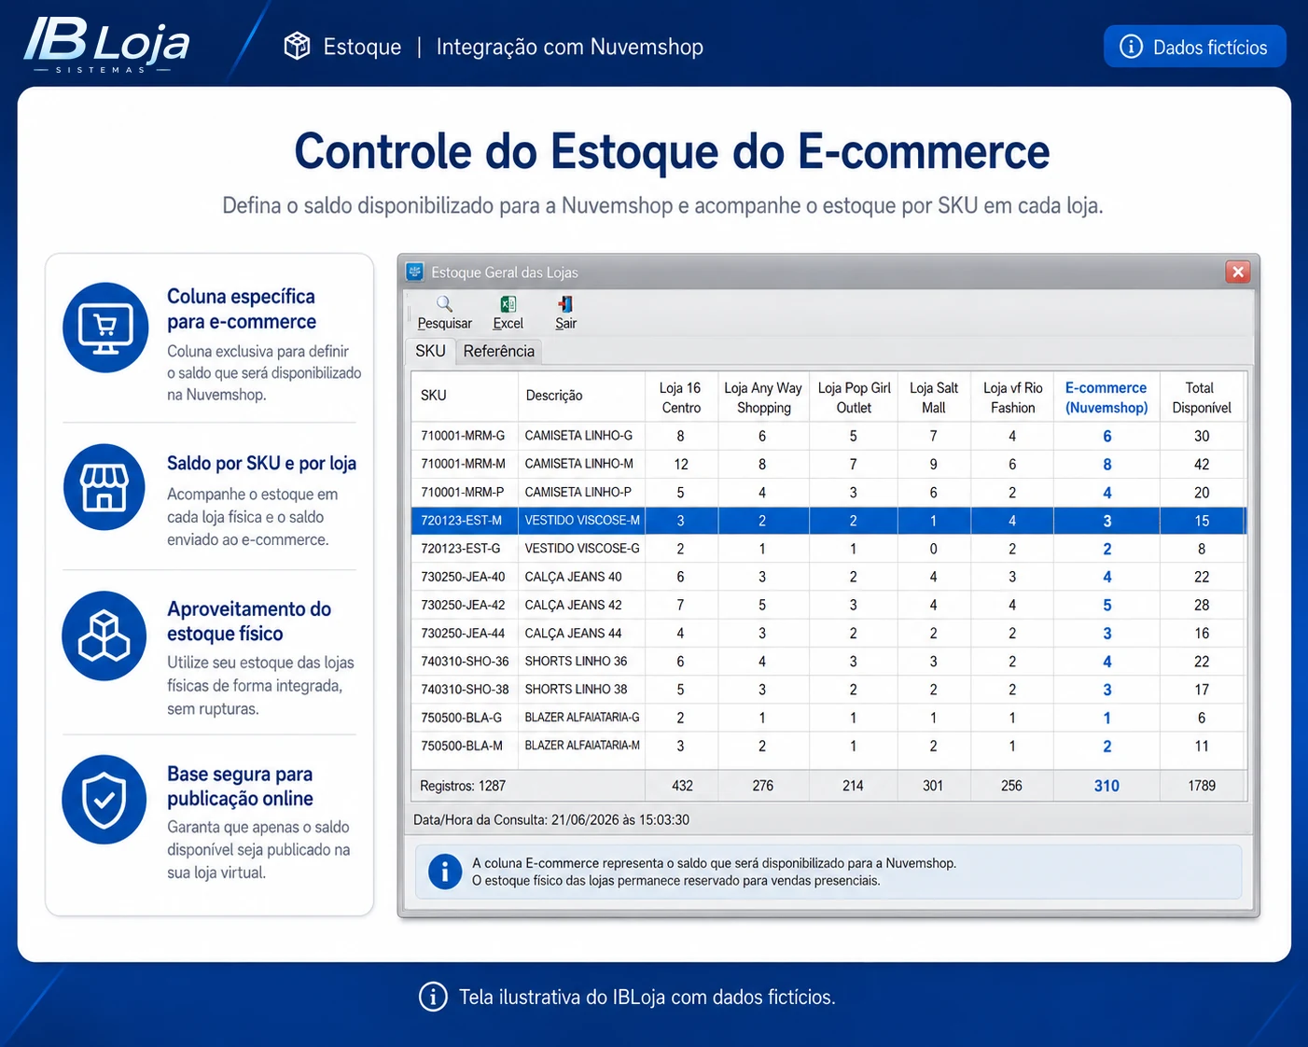Select row 740310-SHO-38
This screenshot has width=1308, height=1047.
[828, 690]
